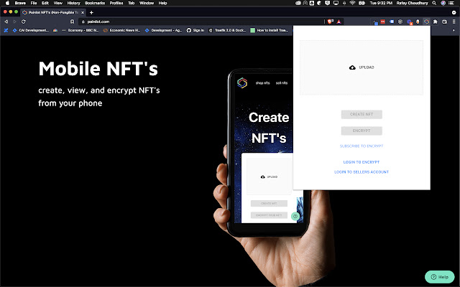The width and height of the screenshot is (460, 287).
Task: Open the LOGIN TO SELLERS ACCOUNT link
Action: pyautogui.click(x=362, y=172)
